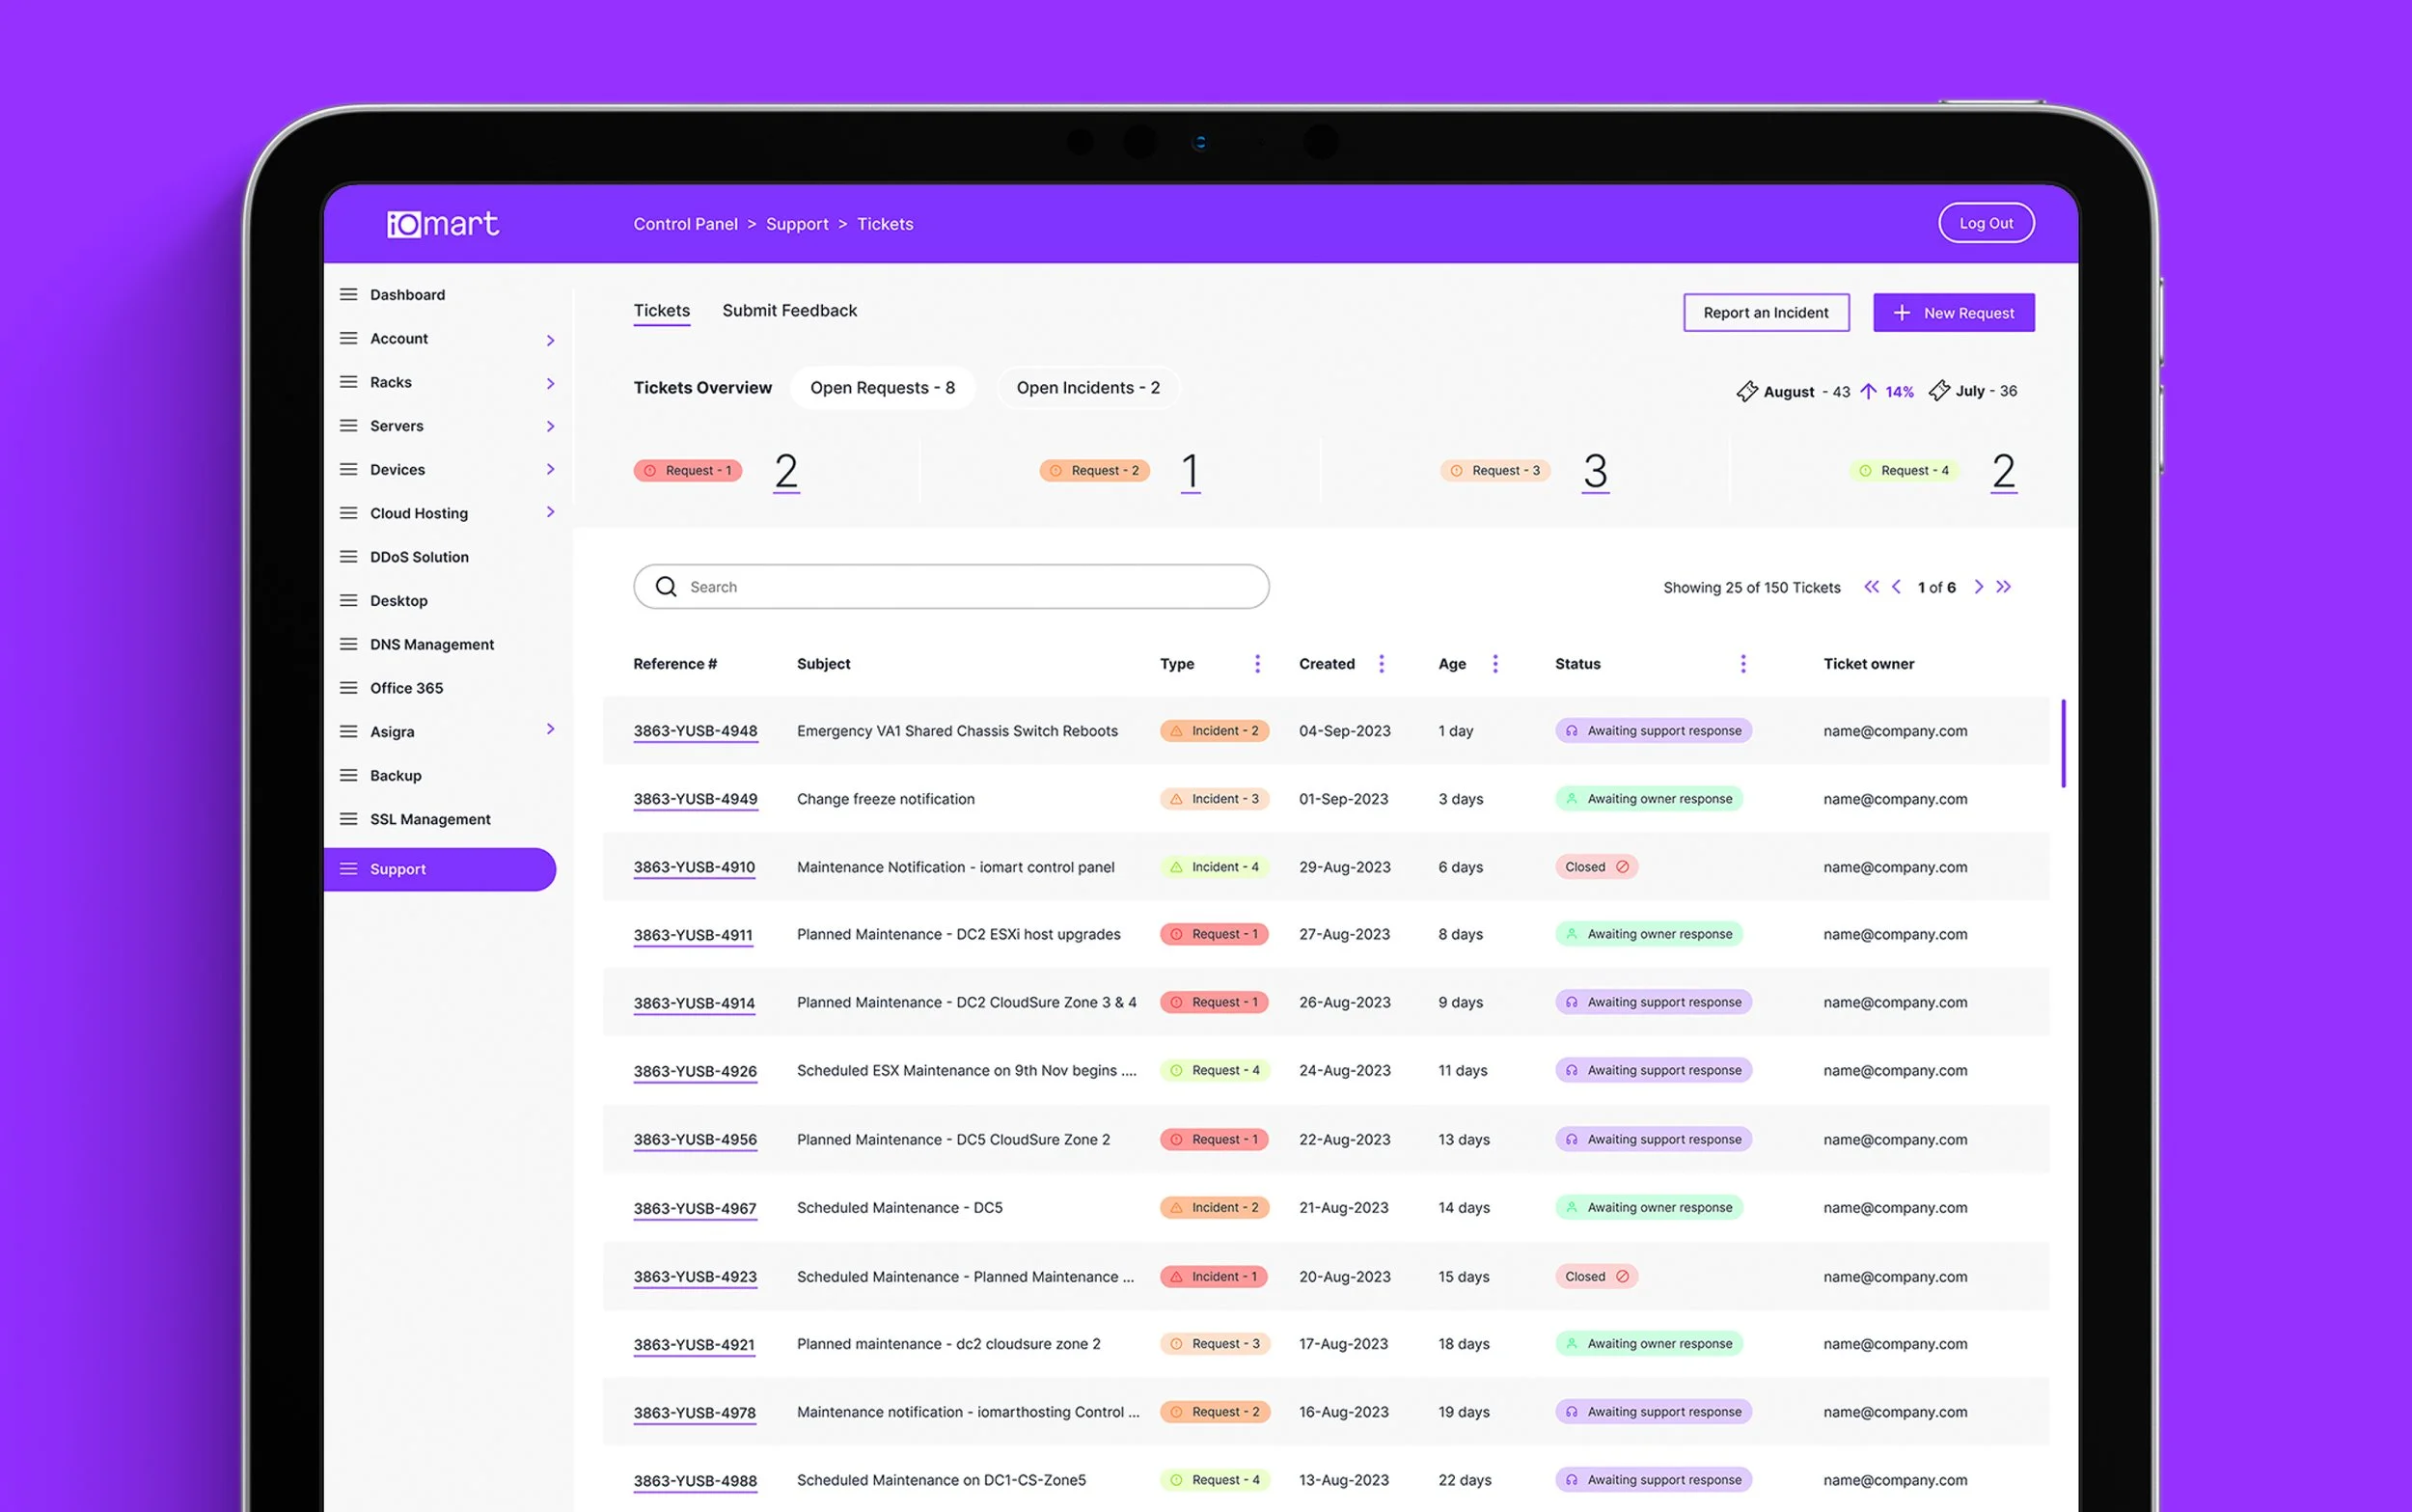This screenshot has width=2412, height=1512.
Task: Open the Type column options menu
Action: point(1257,664)
